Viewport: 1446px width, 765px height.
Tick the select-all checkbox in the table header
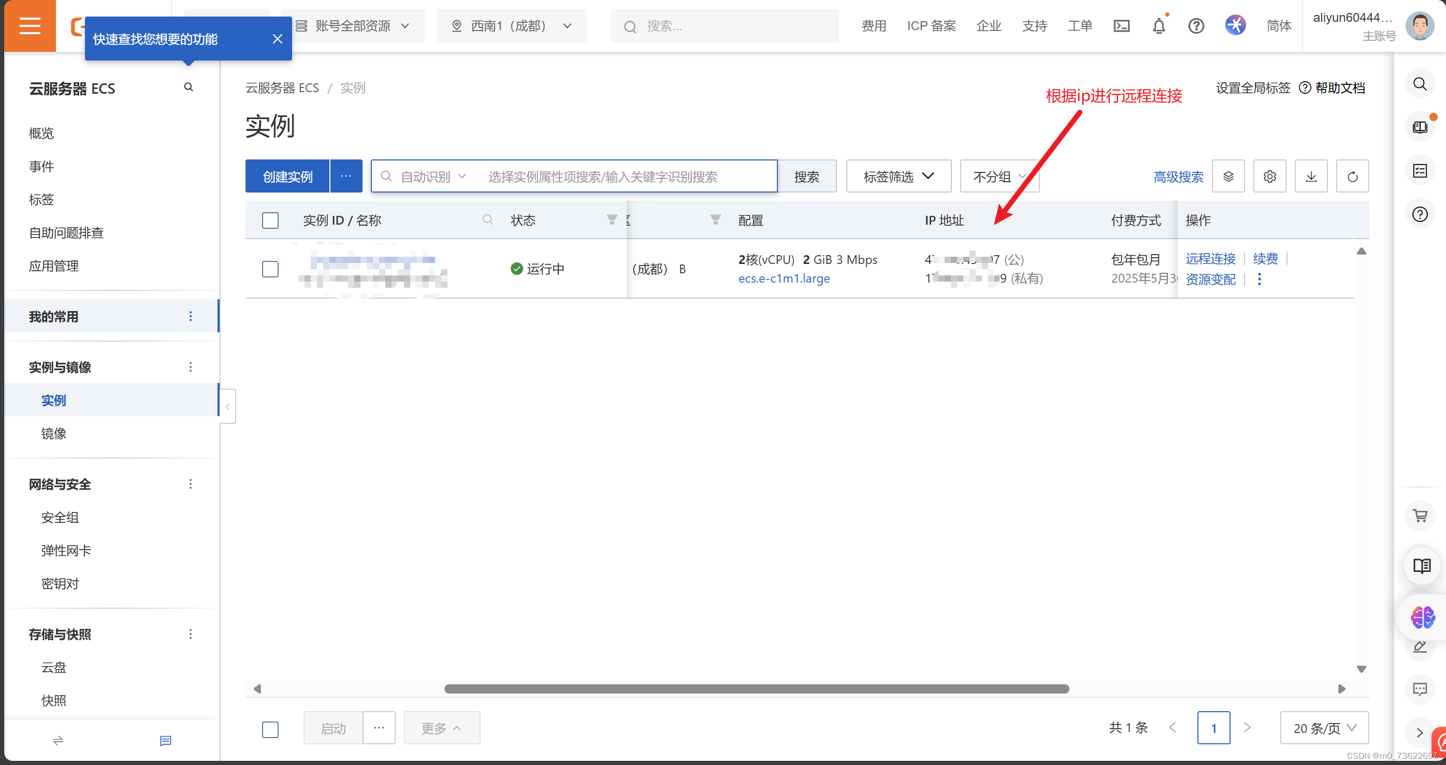(x=270, y=220)
